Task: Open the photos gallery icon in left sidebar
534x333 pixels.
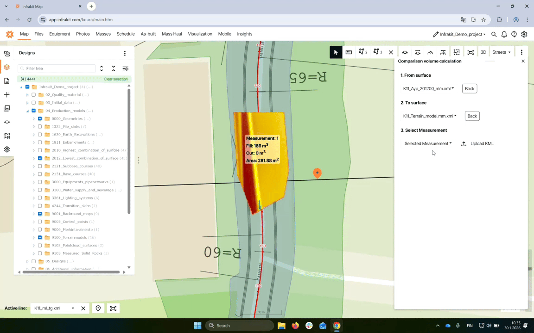Action: pos(6,108)
